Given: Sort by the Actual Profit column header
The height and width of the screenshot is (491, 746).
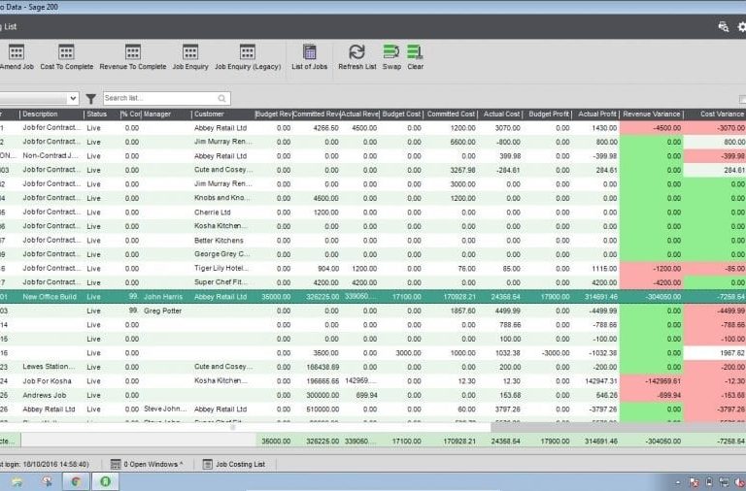Looking at the screenshot, I should (596, 115).
